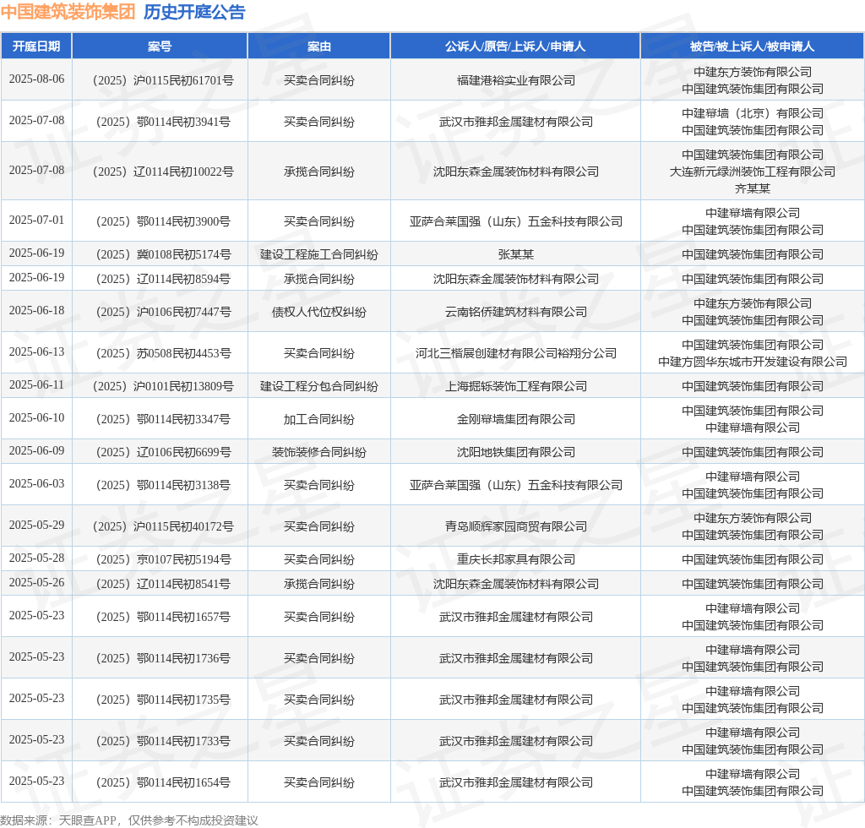The width and height of the screenshot is (865, 828).
Task: Click the date 2025-06-11
Action: 36,384
